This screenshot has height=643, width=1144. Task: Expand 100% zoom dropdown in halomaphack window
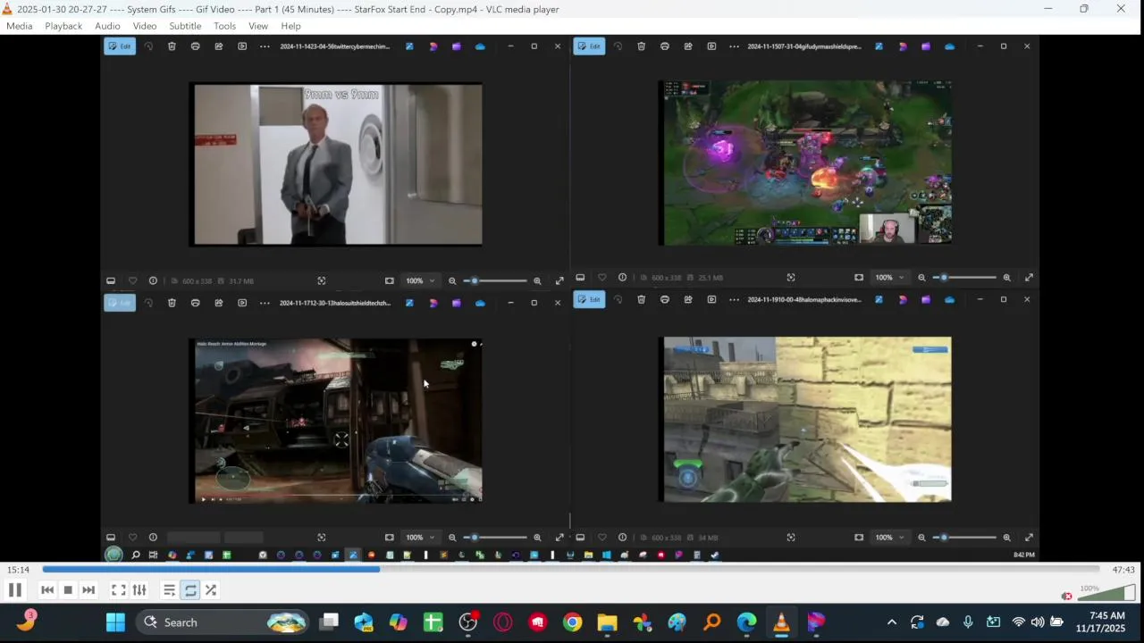[889, 537]
